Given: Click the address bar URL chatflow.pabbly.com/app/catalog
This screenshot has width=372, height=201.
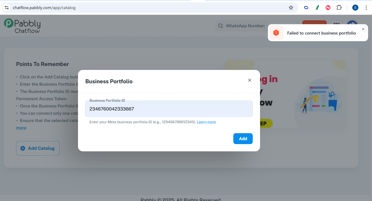Looking at the screenshot, I should [x=44, y=8].
